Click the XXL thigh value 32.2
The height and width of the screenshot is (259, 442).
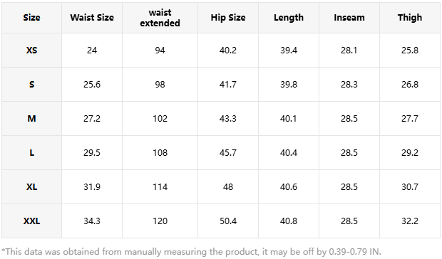410,221
